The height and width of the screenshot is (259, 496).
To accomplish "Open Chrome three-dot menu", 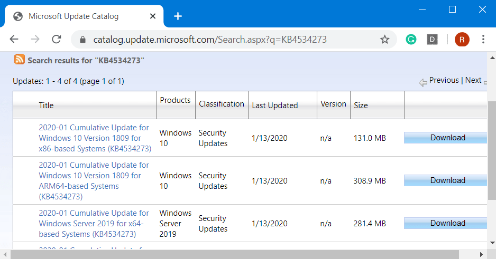I will [483, 40].
